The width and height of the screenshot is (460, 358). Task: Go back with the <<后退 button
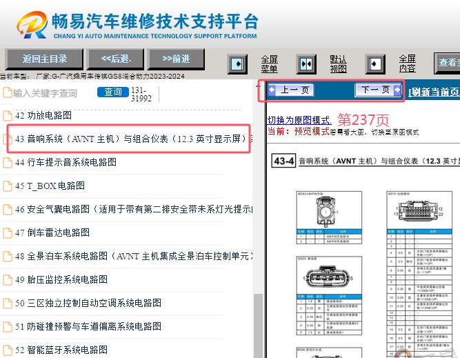(x=116, y=59)
